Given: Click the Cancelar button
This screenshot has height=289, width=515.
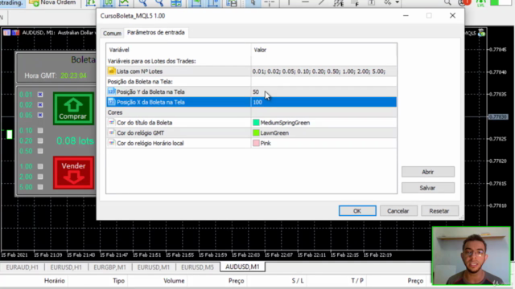Looking at the screenshot, I should [x=398, y=210].
